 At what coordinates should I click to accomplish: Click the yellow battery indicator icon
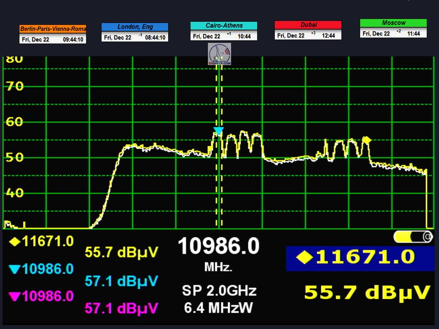(413, 236)
